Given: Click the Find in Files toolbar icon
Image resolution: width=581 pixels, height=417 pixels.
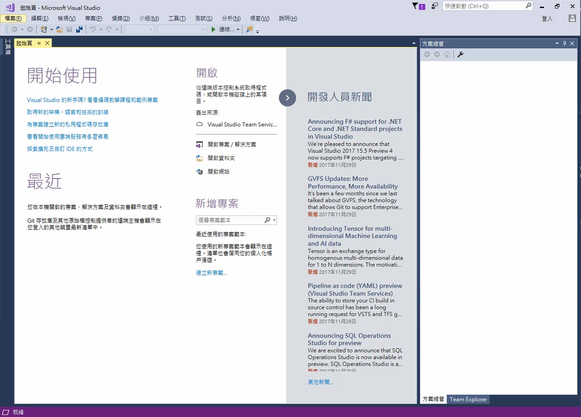Looking at the screenshot, I should tap(249, 29).
